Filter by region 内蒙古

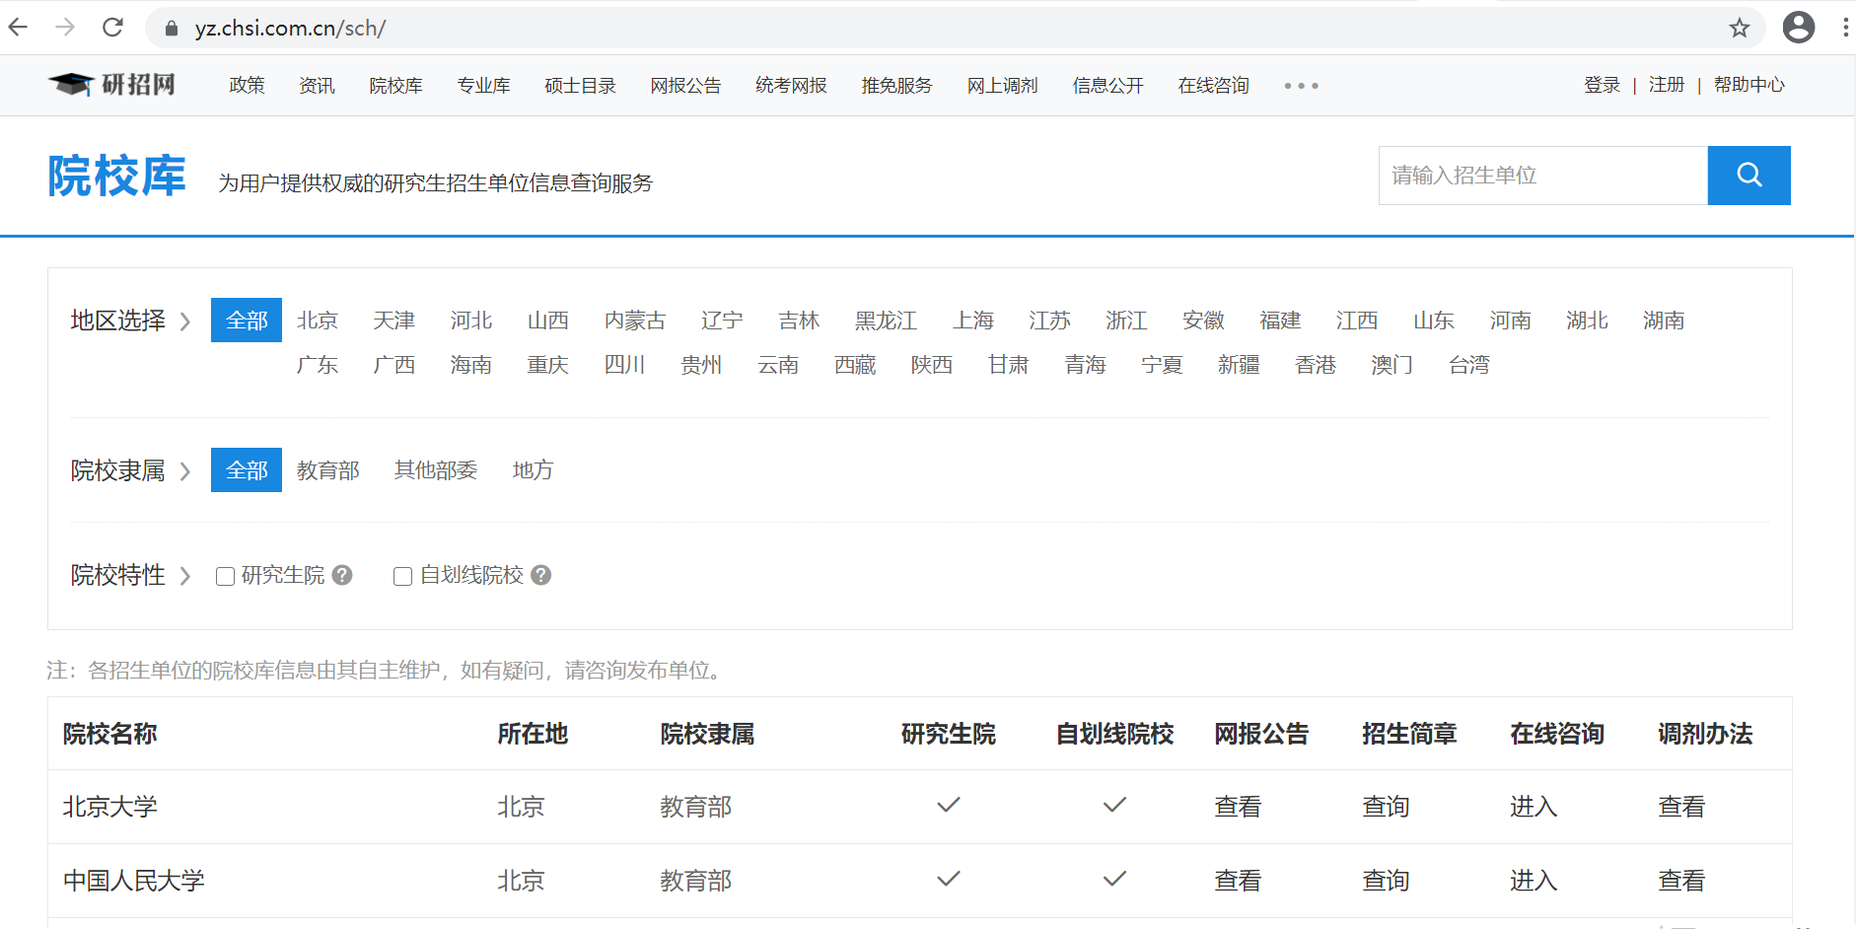pos(635,321)
